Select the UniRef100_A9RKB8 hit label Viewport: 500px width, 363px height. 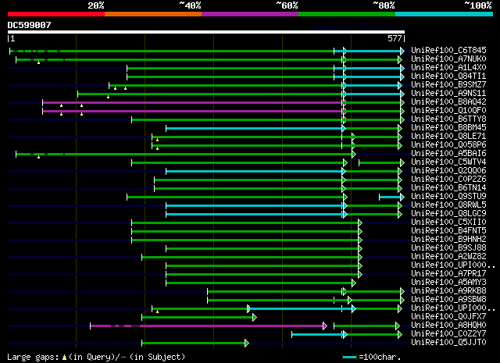pyautogui.click(x=448, y=291)
